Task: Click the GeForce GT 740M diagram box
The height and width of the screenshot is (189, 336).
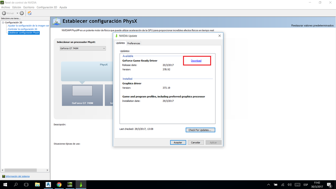Action: tap(82, 95)
